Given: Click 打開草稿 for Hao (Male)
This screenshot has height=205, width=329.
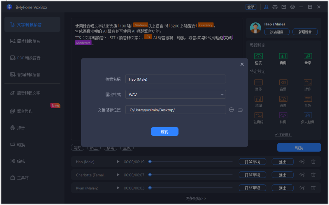Looking at the screenshot, I should click(x=252, y=162).
